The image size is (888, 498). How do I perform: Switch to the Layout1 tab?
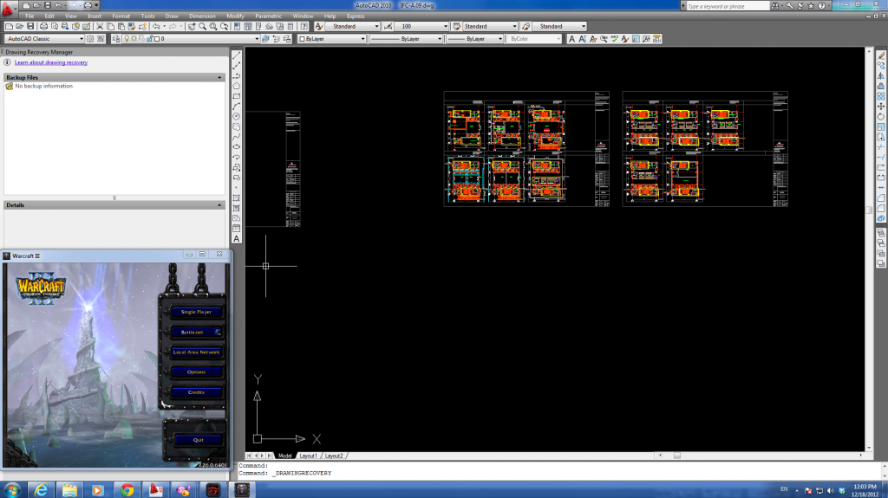(x=308, y=456)
